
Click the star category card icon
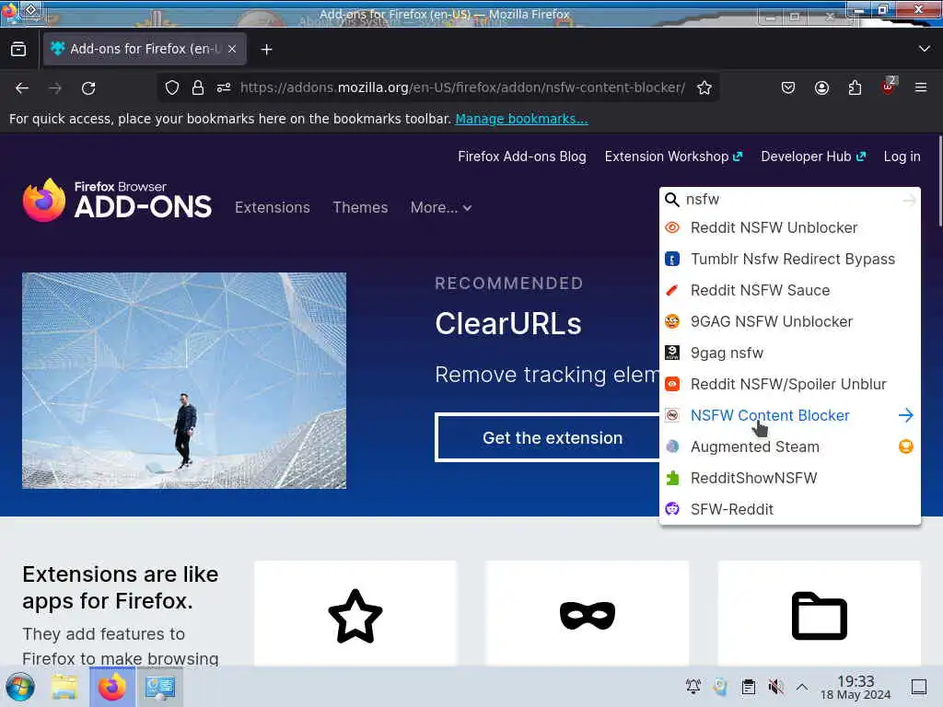[355, 616]
